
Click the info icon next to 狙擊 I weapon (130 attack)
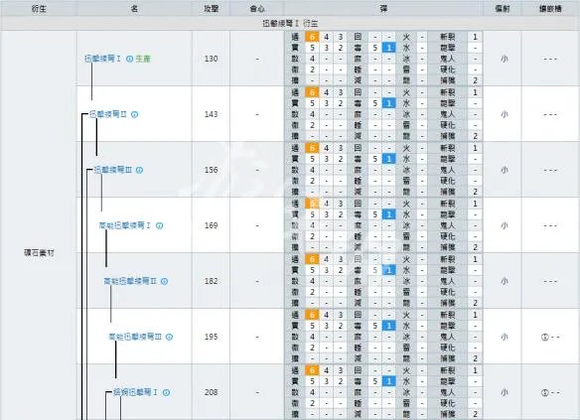[x=129, y=59]
